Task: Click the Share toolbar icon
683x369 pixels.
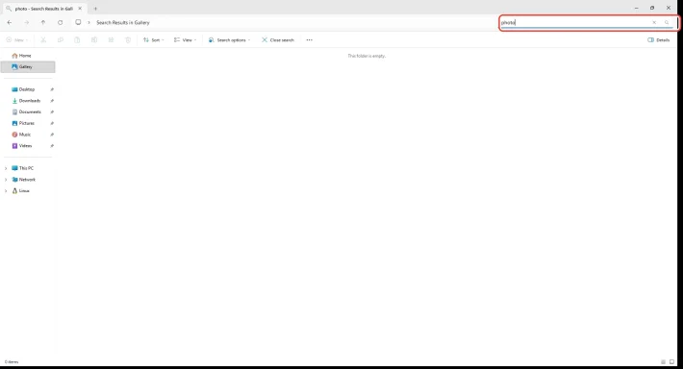Action: click(x=111, y=40)
